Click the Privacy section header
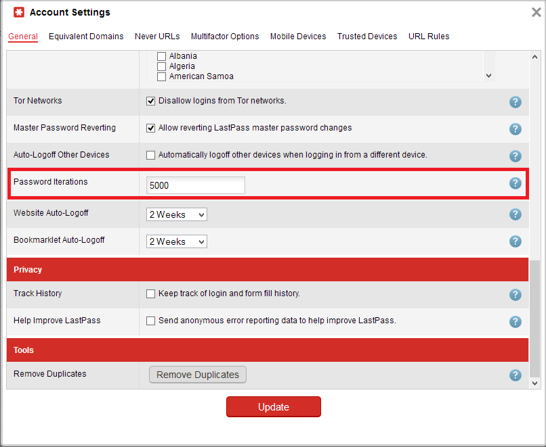 click(268, 269)
